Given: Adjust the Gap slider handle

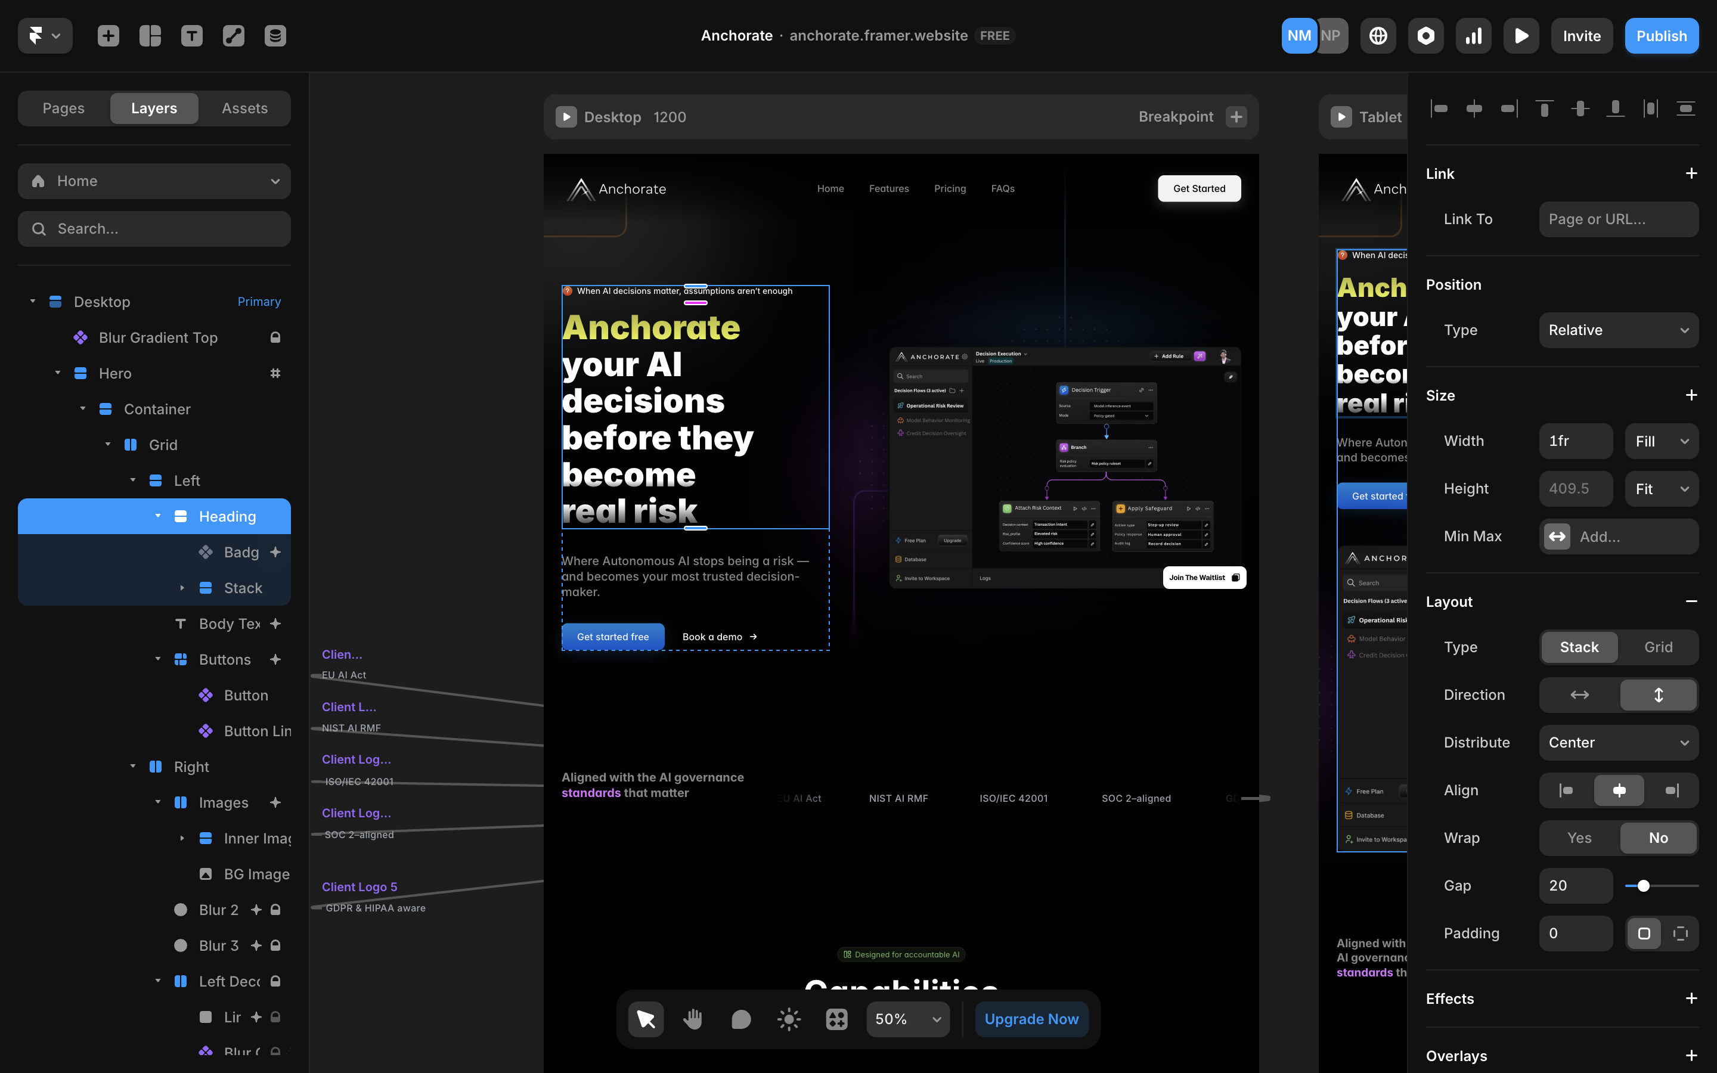Looking at the screenshot, I should [1643, 886].
